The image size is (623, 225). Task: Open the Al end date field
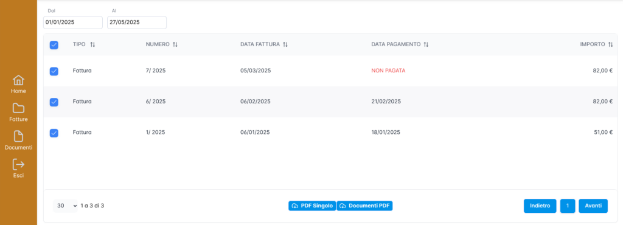coord(137,22)
